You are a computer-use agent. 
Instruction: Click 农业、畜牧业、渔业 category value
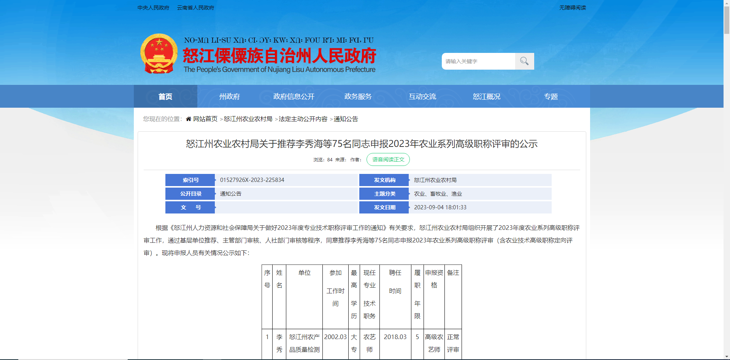tap(438, 194)
